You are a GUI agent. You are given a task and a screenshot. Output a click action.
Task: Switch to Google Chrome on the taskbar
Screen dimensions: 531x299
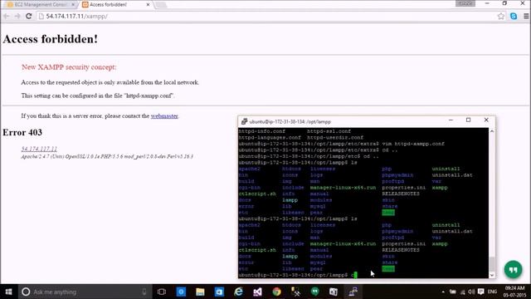click(276, 292)
